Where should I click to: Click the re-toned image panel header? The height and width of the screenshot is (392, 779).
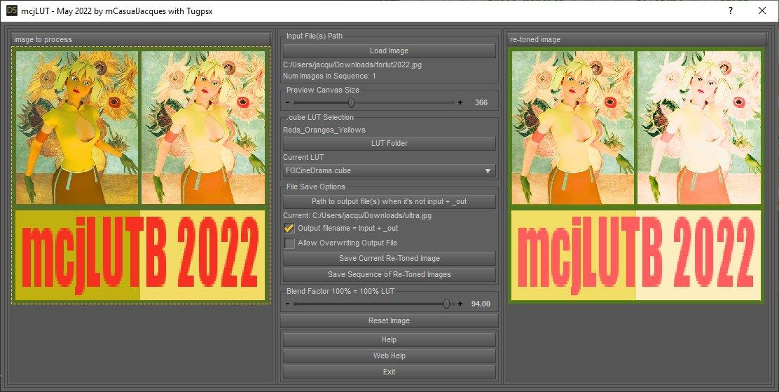pyautogui.click(x=636, y=39)
